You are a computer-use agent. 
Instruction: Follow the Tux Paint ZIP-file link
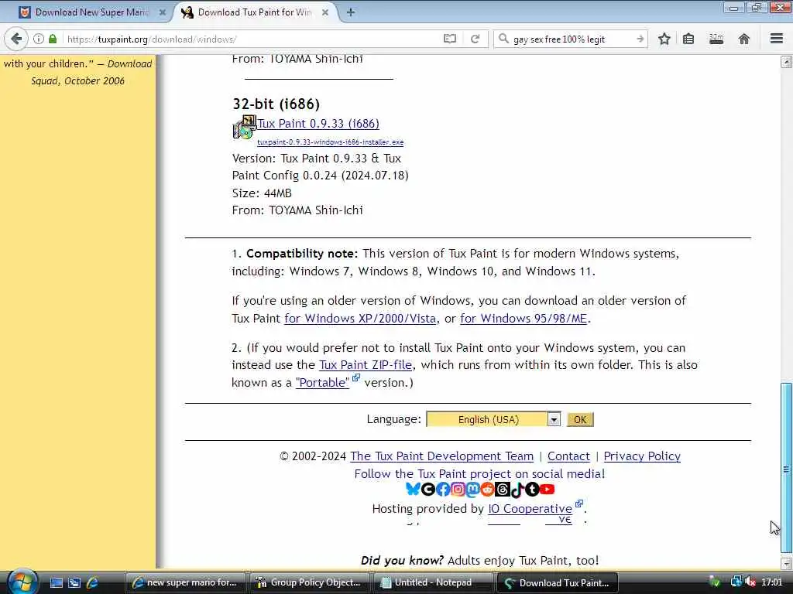click(366, 365)
